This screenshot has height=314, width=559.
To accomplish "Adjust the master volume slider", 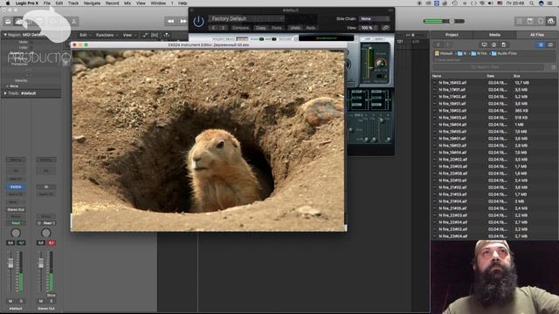I will click(444, 21).
